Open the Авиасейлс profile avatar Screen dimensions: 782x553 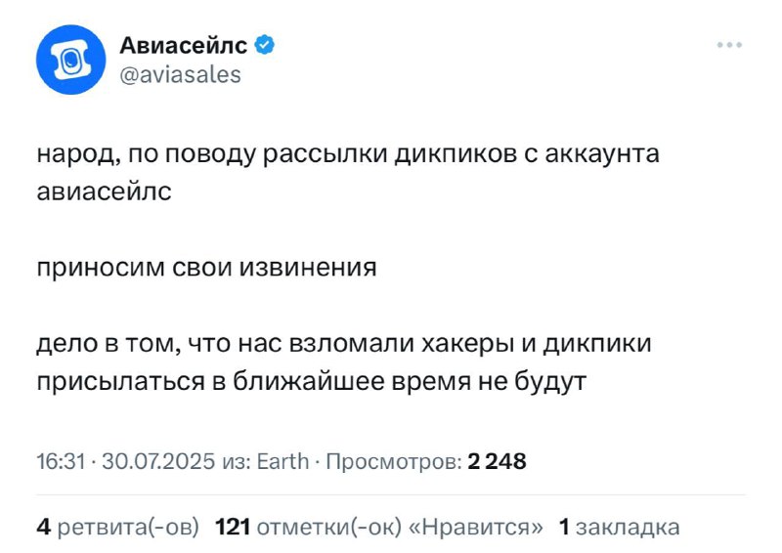[x=70, y=60]
